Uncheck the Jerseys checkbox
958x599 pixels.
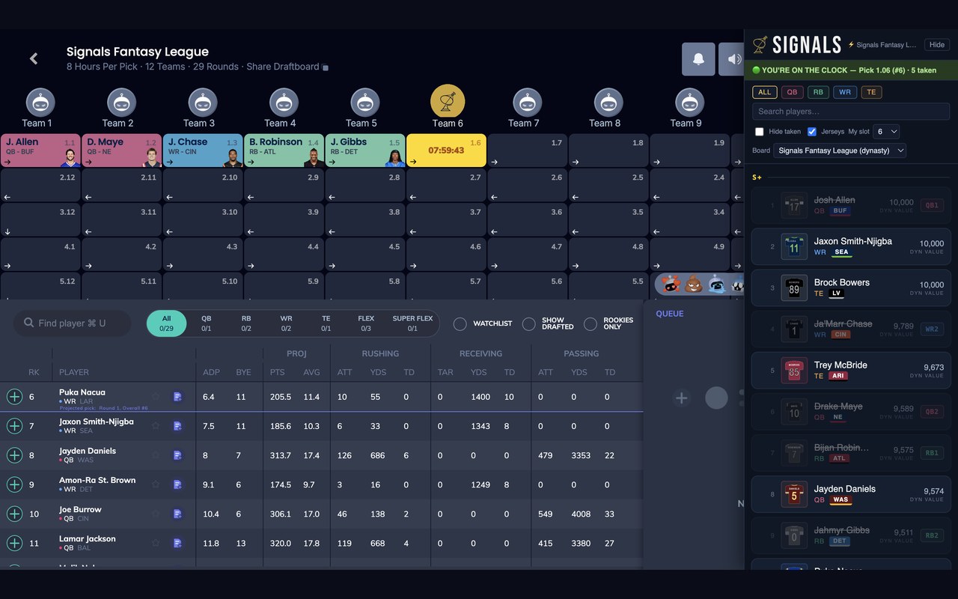[x=811, y=132]
